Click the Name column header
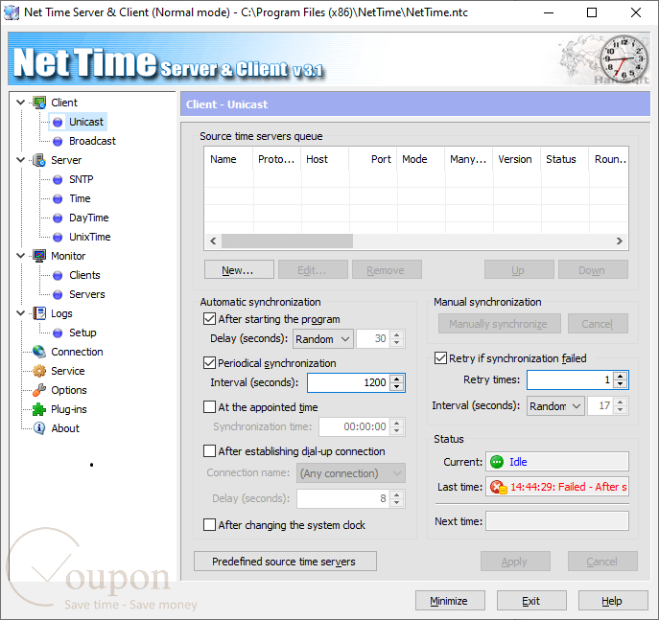Screen dimensions: 659x620 [228, 159]
